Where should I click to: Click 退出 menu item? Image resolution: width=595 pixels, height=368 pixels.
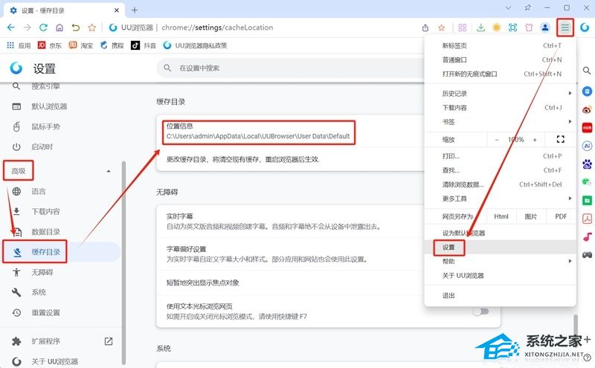tap(500, 296)
